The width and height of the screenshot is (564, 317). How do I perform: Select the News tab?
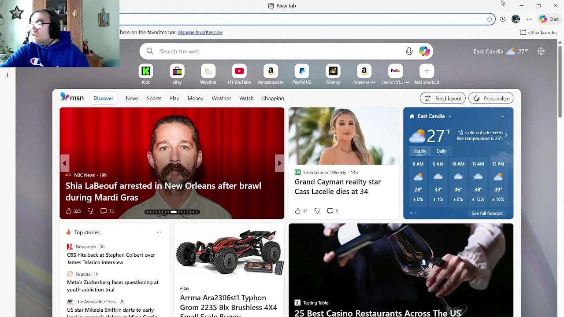(x=132, y=98)
